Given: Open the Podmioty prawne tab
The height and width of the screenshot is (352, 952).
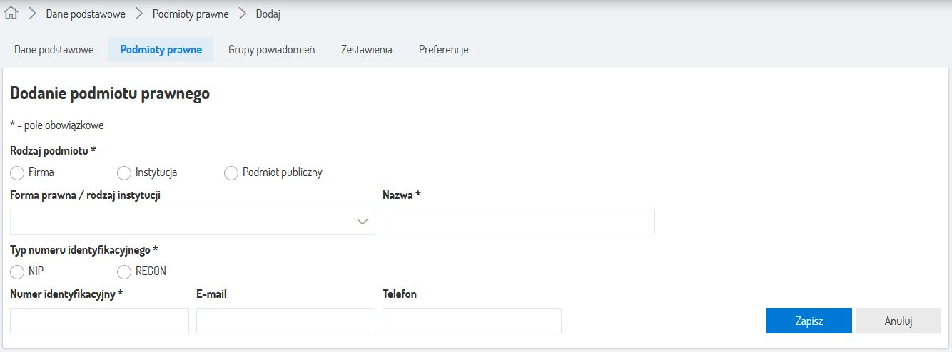Looking at the screenshot, I should (161, 50).
